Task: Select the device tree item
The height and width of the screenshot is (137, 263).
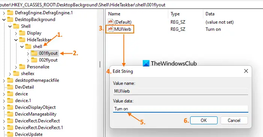Action: (21, 94)
